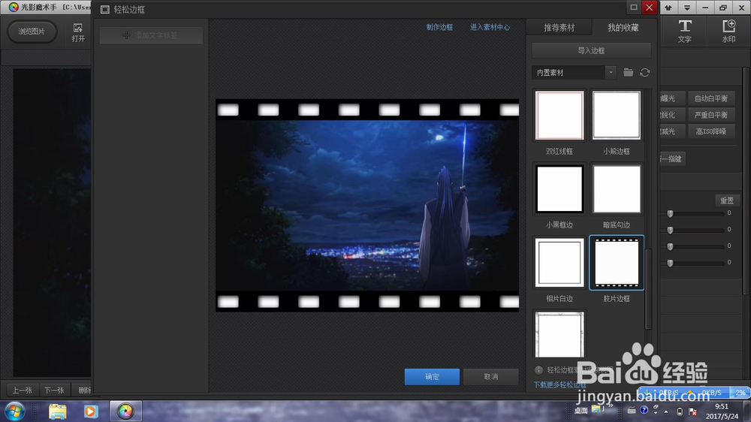Click the 桌面 desktop toolbar label
Screen dimensions: 751x422
(x=581, y=411)
